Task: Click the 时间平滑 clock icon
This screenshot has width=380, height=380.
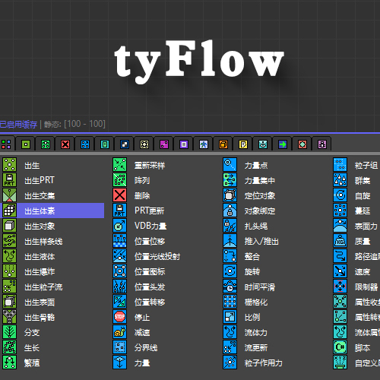Action: pos(230,286)
